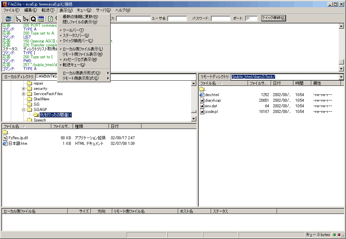Click the 時間 column header
Screen dimensions: 346x239
point(302,83)
